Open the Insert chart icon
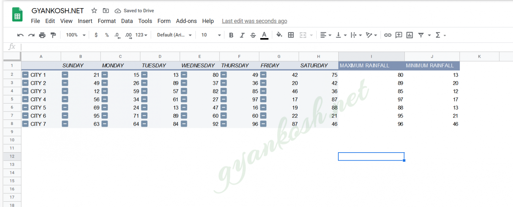 point(409,35)
